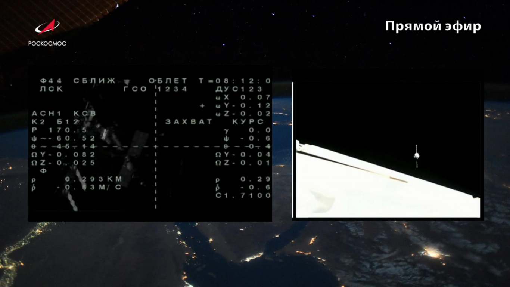
Task: Click the 1234 channel digits
Action: 172,89
